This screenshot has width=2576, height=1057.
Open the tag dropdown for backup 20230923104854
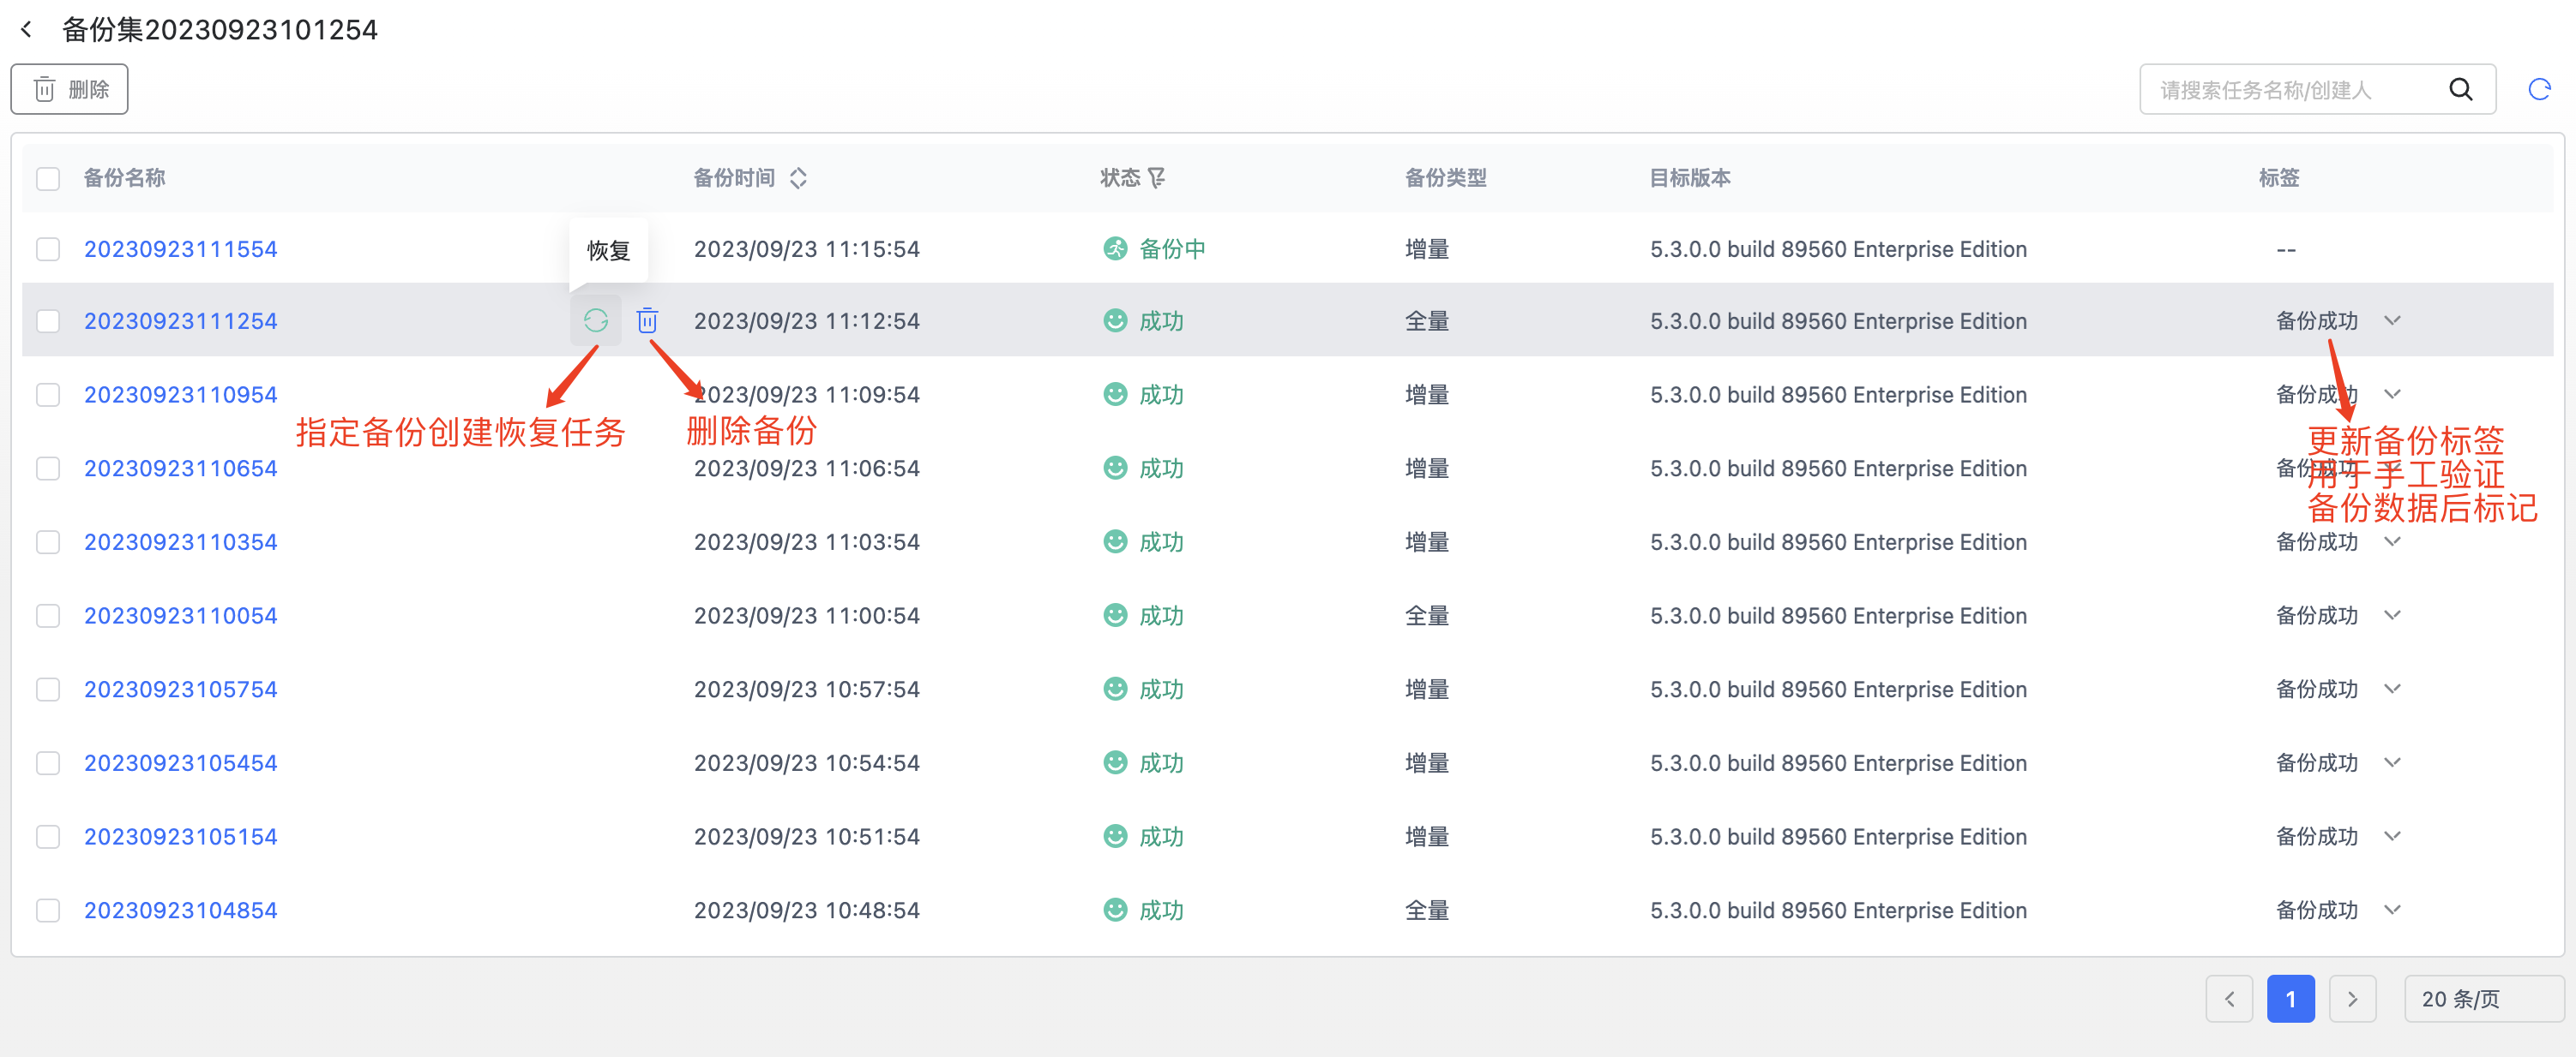point(2392,911)
